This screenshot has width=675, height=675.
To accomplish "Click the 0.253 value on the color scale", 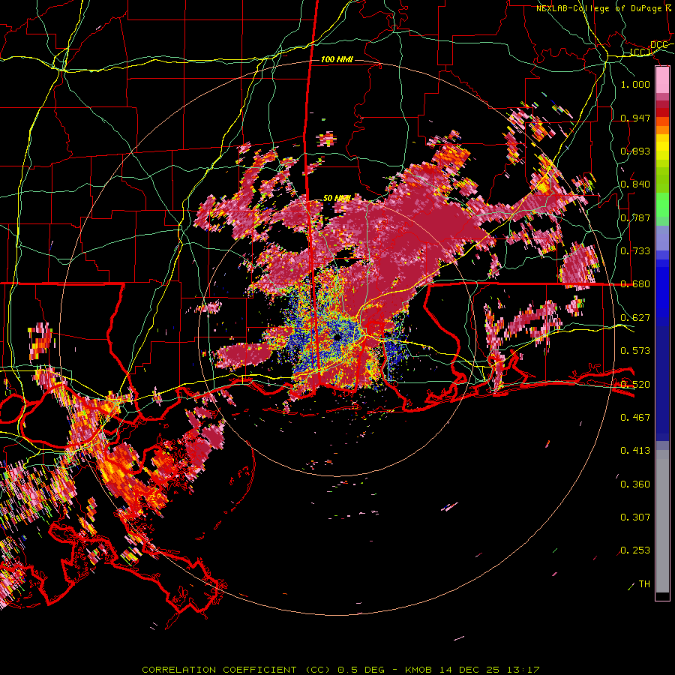I will point(635,550).
